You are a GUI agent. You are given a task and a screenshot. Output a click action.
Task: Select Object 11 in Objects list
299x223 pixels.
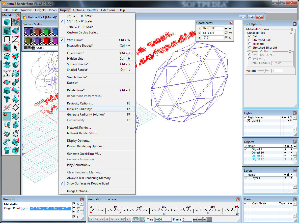258,156
